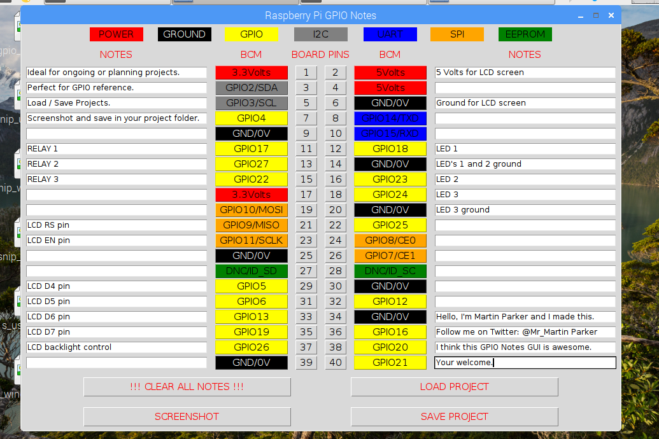Select board pin number 40

336,363
